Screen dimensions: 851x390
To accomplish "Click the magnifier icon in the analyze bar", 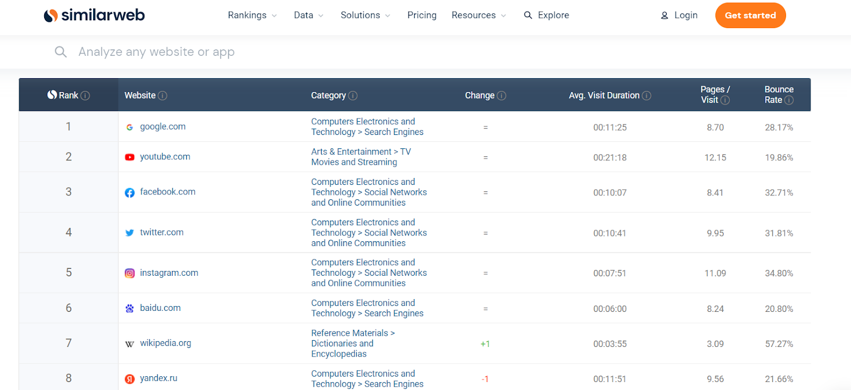I will [x=61, y=52].
